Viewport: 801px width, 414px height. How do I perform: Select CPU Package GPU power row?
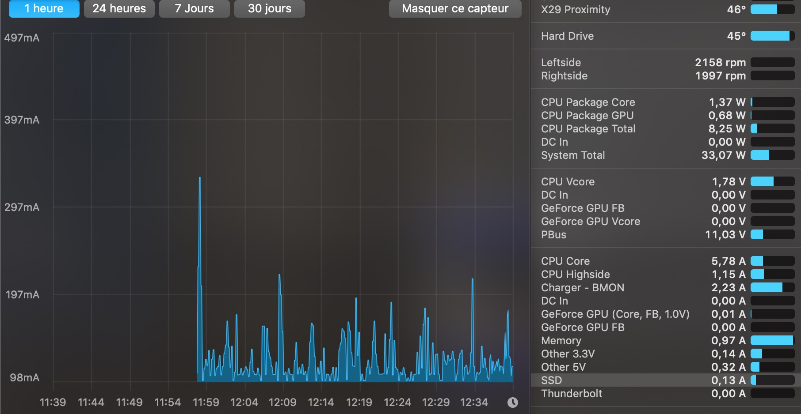[x=666, y=115]
